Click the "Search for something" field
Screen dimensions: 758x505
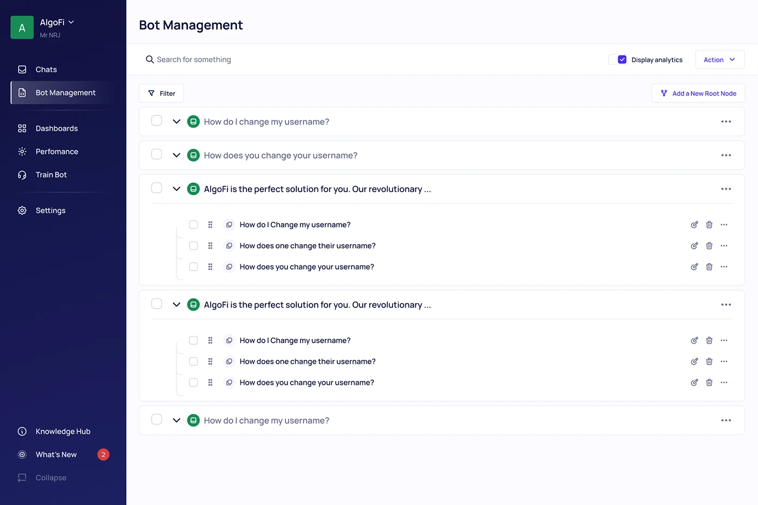[194, 60]
